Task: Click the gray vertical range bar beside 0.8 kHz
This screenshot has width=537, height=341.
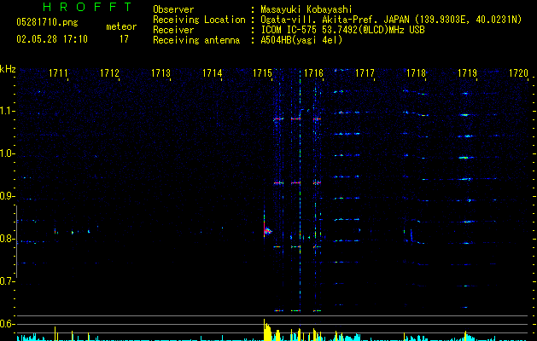Action: (16, 241)
